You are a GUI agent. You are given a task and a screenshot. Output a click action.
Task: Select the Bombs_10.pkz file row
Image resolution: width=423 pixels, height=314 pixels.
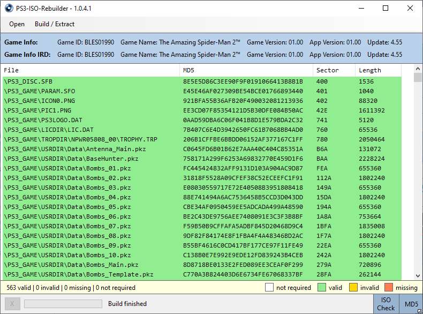tap(202, 255)
